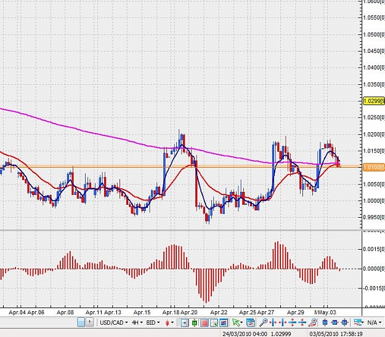Toggle the green candle icon button
Screen dimensions: 385x337
pos(194,322)
